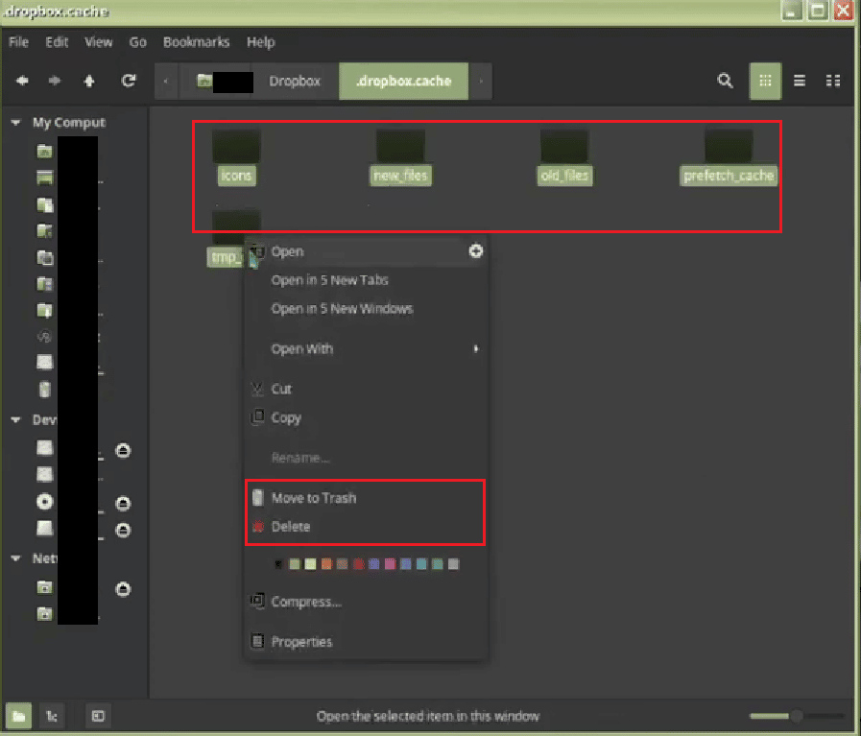This screenshot has width=861, height=736.
Task: Select Copy in the context menu
Action: [x=365, y=417]
